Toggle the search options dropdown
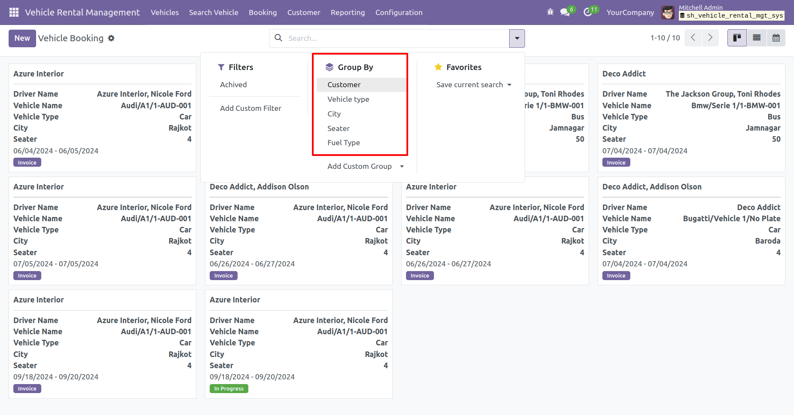 tap(517, 38)
